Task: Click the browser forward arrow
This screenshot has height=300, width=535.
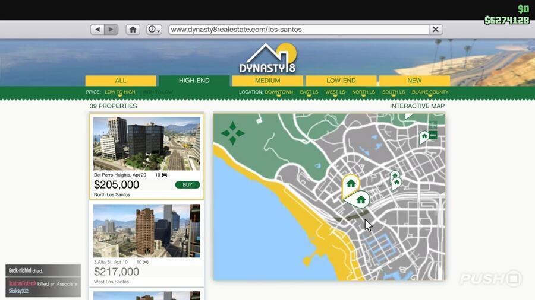Action: (x=111, y=30)
